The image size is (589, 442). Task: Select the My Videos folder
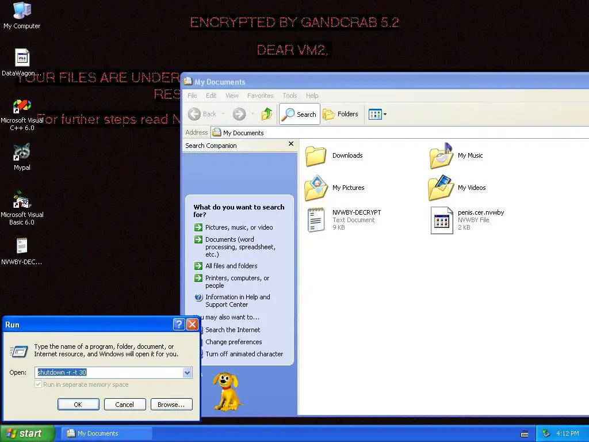pos(457,188)
